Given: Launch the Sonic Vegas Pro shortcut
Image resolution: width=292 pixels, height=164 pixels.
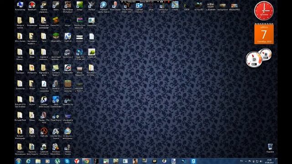Looking at the screenshot, I should [79, 54].
